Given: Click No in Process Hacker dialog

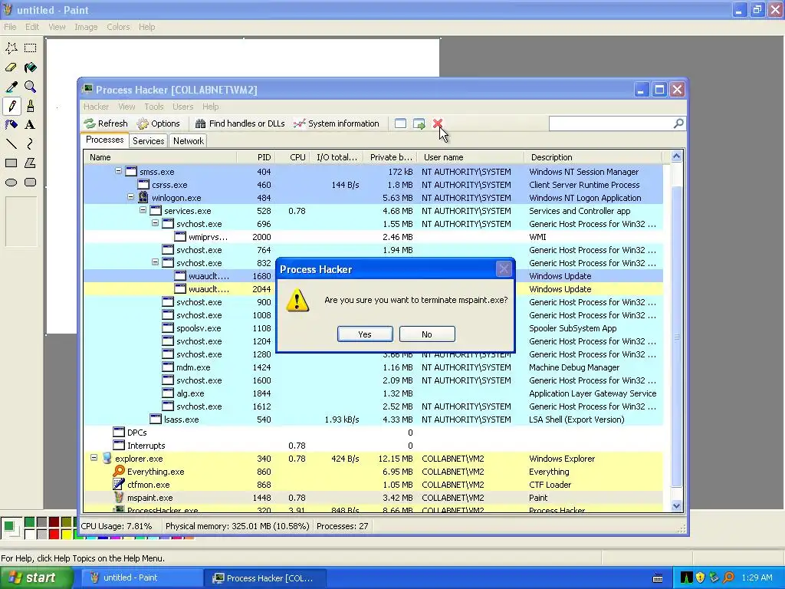Looking at the screenshot, I should point(427,334).
